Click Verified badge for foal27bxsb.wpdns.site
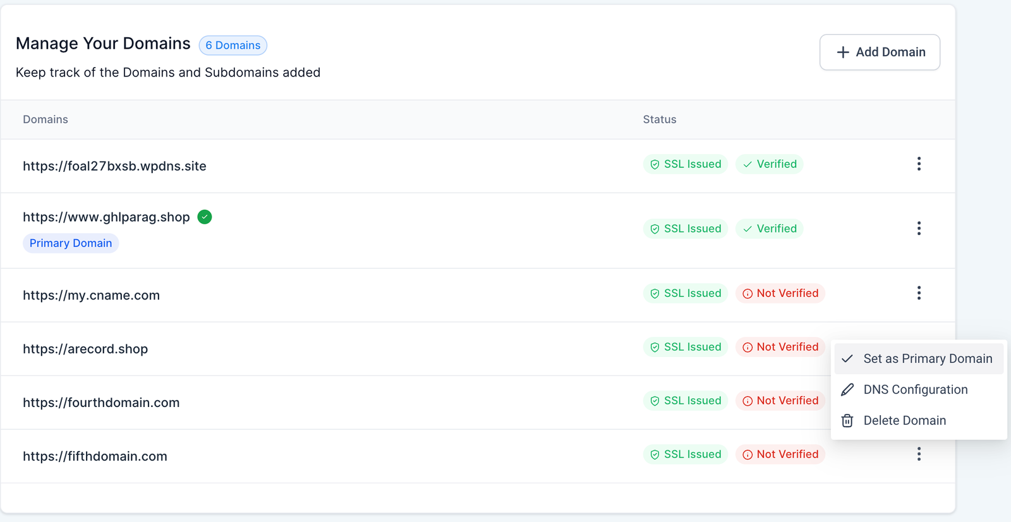The height and width of the screenshot is (522, 1011). tap(770, 164)
